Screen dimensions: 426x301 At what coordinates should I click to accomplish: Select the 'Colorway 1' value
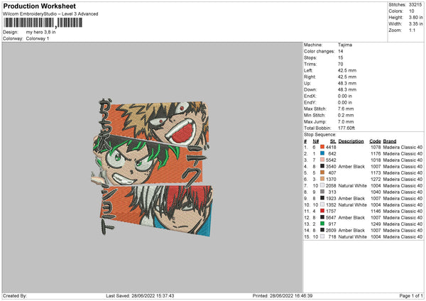[x=38, y=38]
